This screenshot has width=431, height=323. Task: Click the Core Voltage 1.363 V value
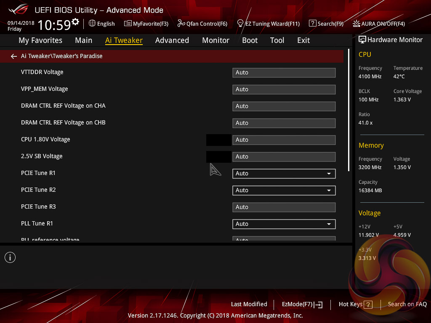(x=402, y=100)
